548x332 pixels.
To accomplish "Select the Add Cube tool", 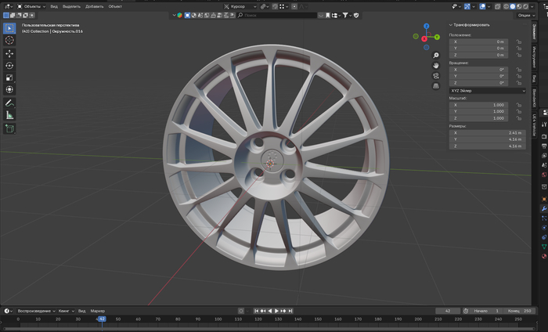I will [x=9, y=128].
